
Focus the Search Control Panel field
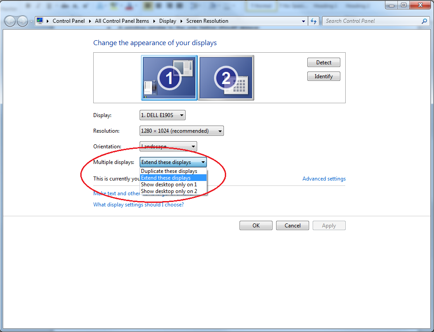(370, 21)
